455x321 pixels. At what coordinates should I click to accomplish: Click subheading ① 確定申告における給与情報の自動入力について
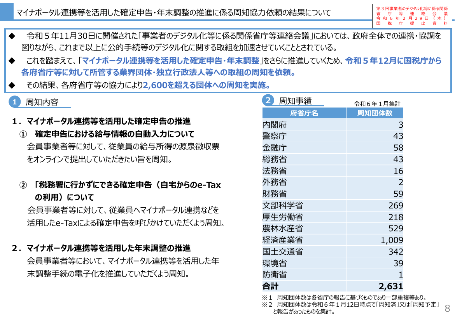(x=107, y=134)
